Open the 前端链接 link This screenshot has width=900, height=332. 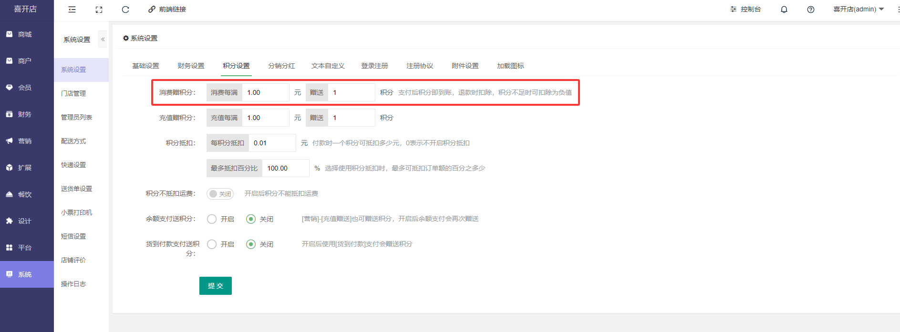167,10
